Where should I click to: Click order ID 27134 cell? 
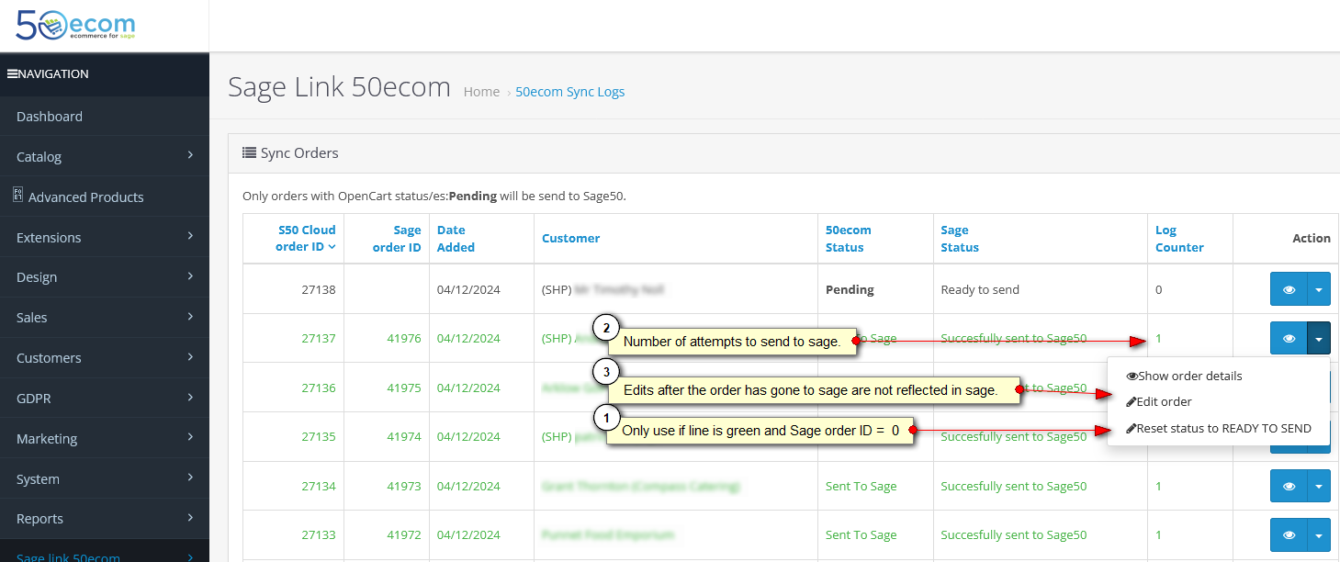[319, 486]
